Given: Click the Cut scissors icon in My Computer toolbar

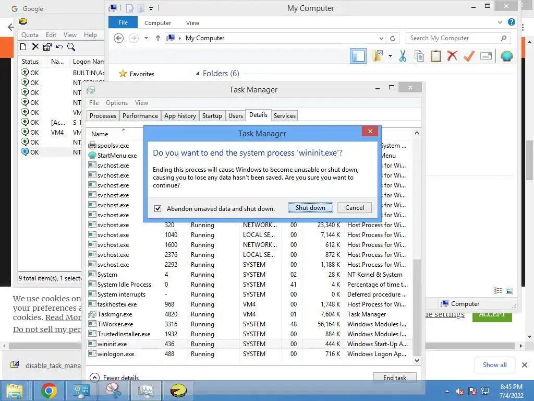Looking at the screenshot, I should tap(403, 56).
